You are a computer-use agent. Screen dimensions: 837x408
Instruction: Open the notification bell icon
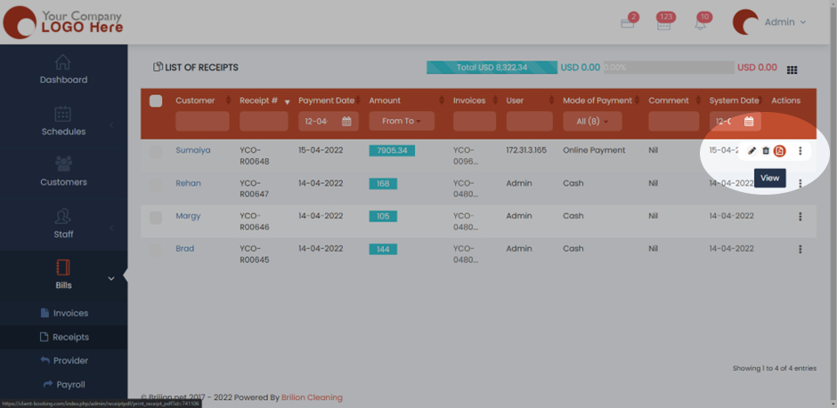[700, 24]
